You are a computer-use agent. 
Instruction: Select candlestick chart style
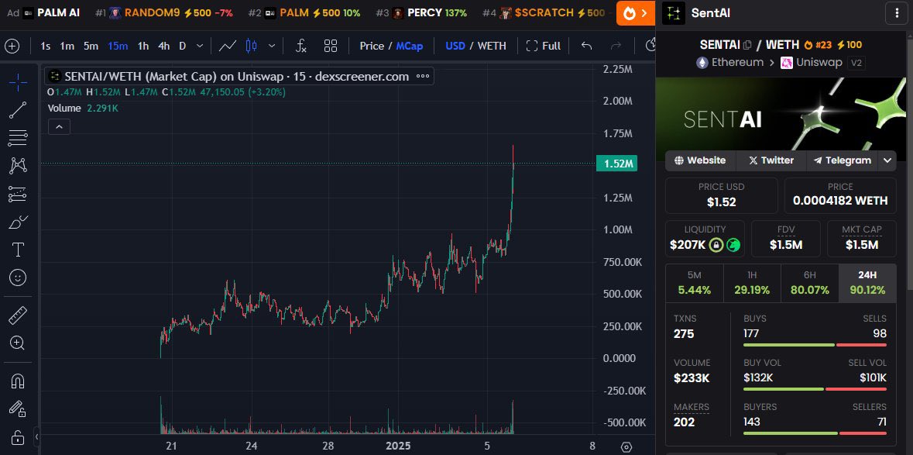point(252,46)
